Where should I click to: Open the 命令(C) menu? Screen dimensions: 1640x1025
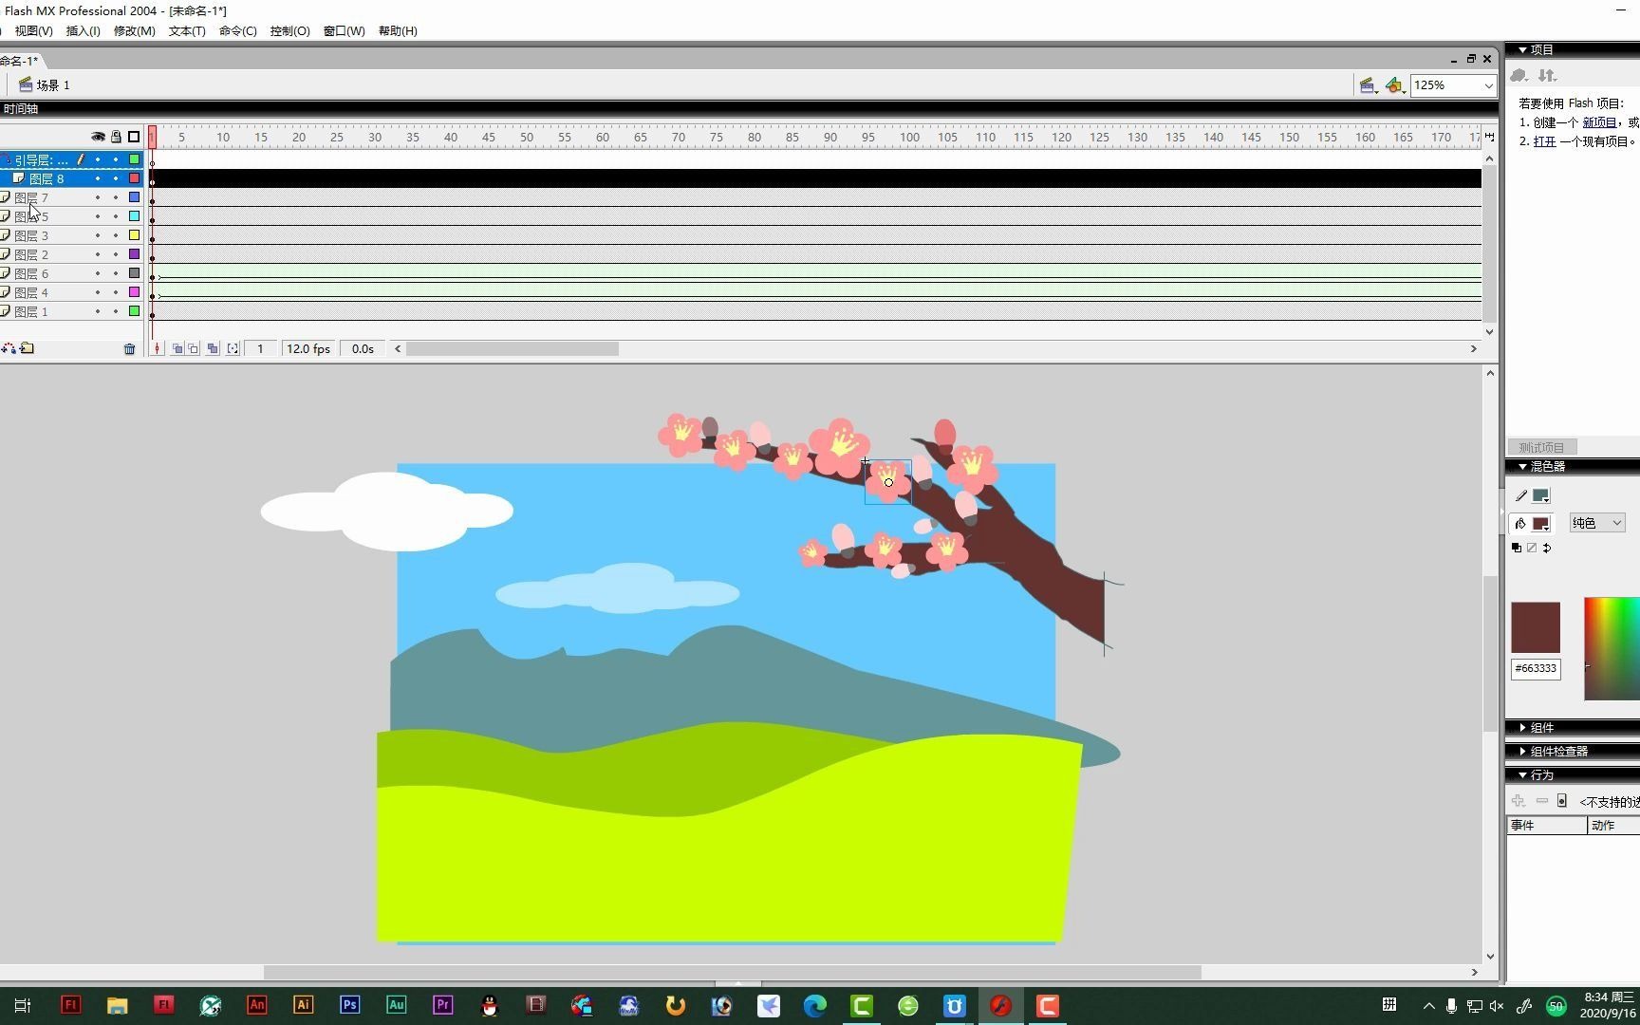tap(237, 30)
